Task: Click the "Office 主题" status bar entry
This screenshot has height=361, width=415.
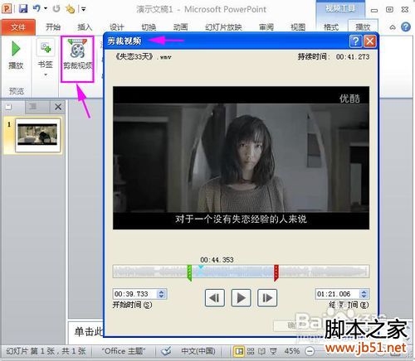Action: tap(124, 351)
